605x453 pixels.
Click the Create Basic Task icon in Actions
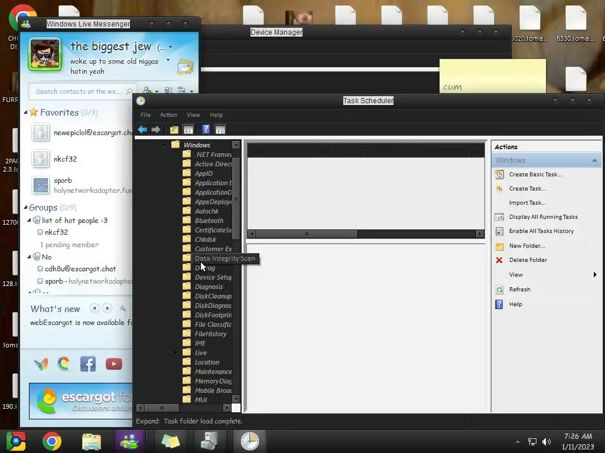coord(499,175)
